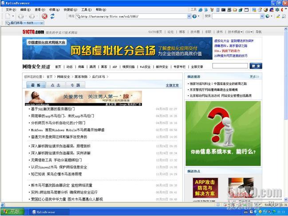The image size is (288, 216).
Task: Click the page vertical scrollbar down arrow
Action: tap(286, 200)
